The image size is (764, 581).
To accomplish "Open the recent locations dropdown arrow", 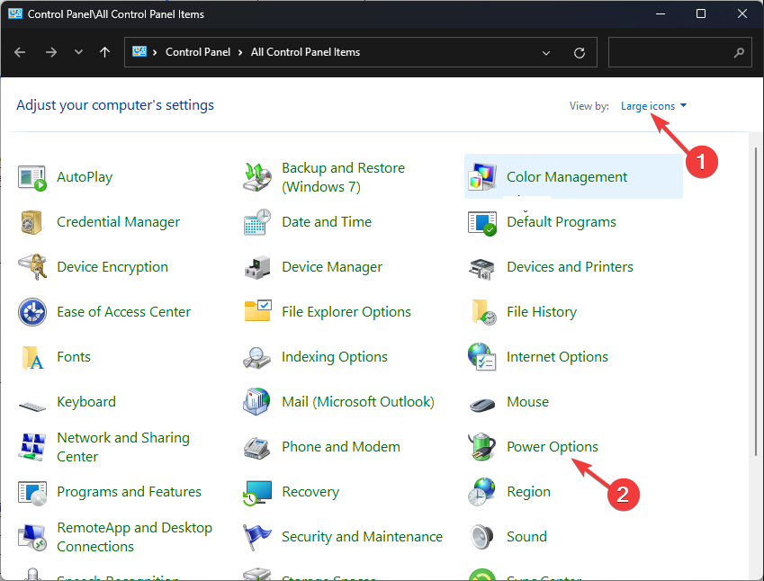I will click(78, 53).
